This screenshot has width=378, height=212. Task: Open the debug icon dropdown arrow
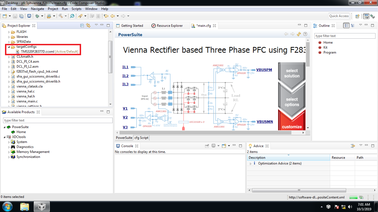[42, 16]
